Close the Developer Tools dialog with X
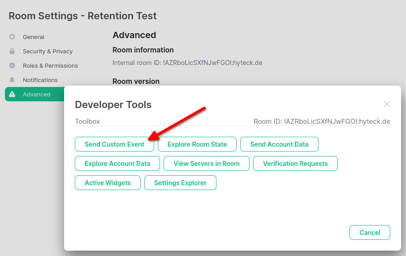This screenshot has height=256, width=406. (x=387, y=104)
